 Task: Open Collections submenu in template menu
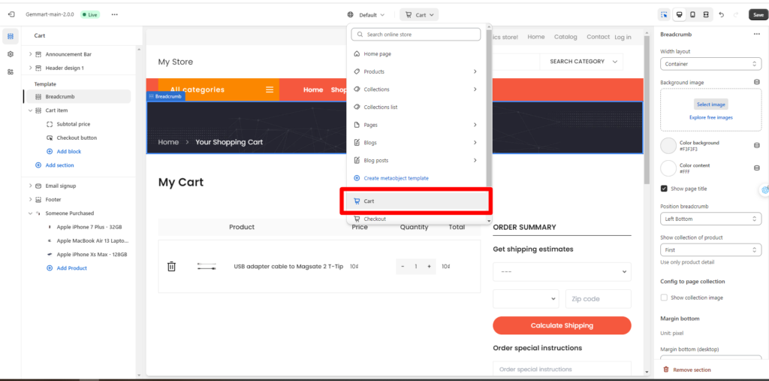click(417, 89)
